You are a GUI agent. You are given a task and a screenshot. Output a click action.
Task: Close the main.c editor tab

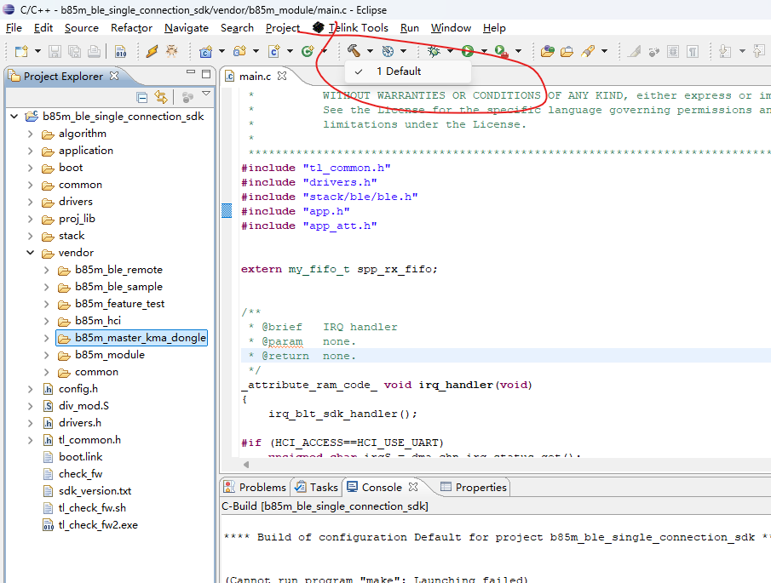[x=282, y=76]
